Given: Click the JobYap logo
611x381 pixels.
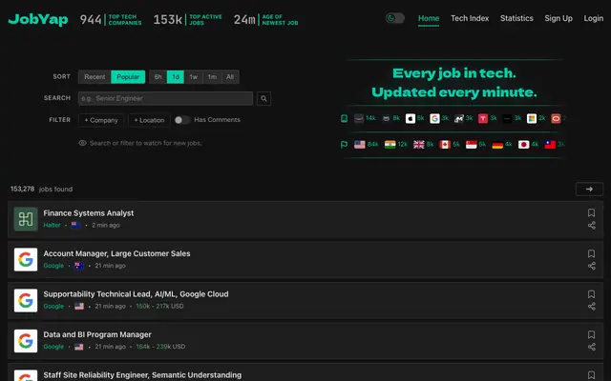Looking at the screenshot, I should pos(38,19).
